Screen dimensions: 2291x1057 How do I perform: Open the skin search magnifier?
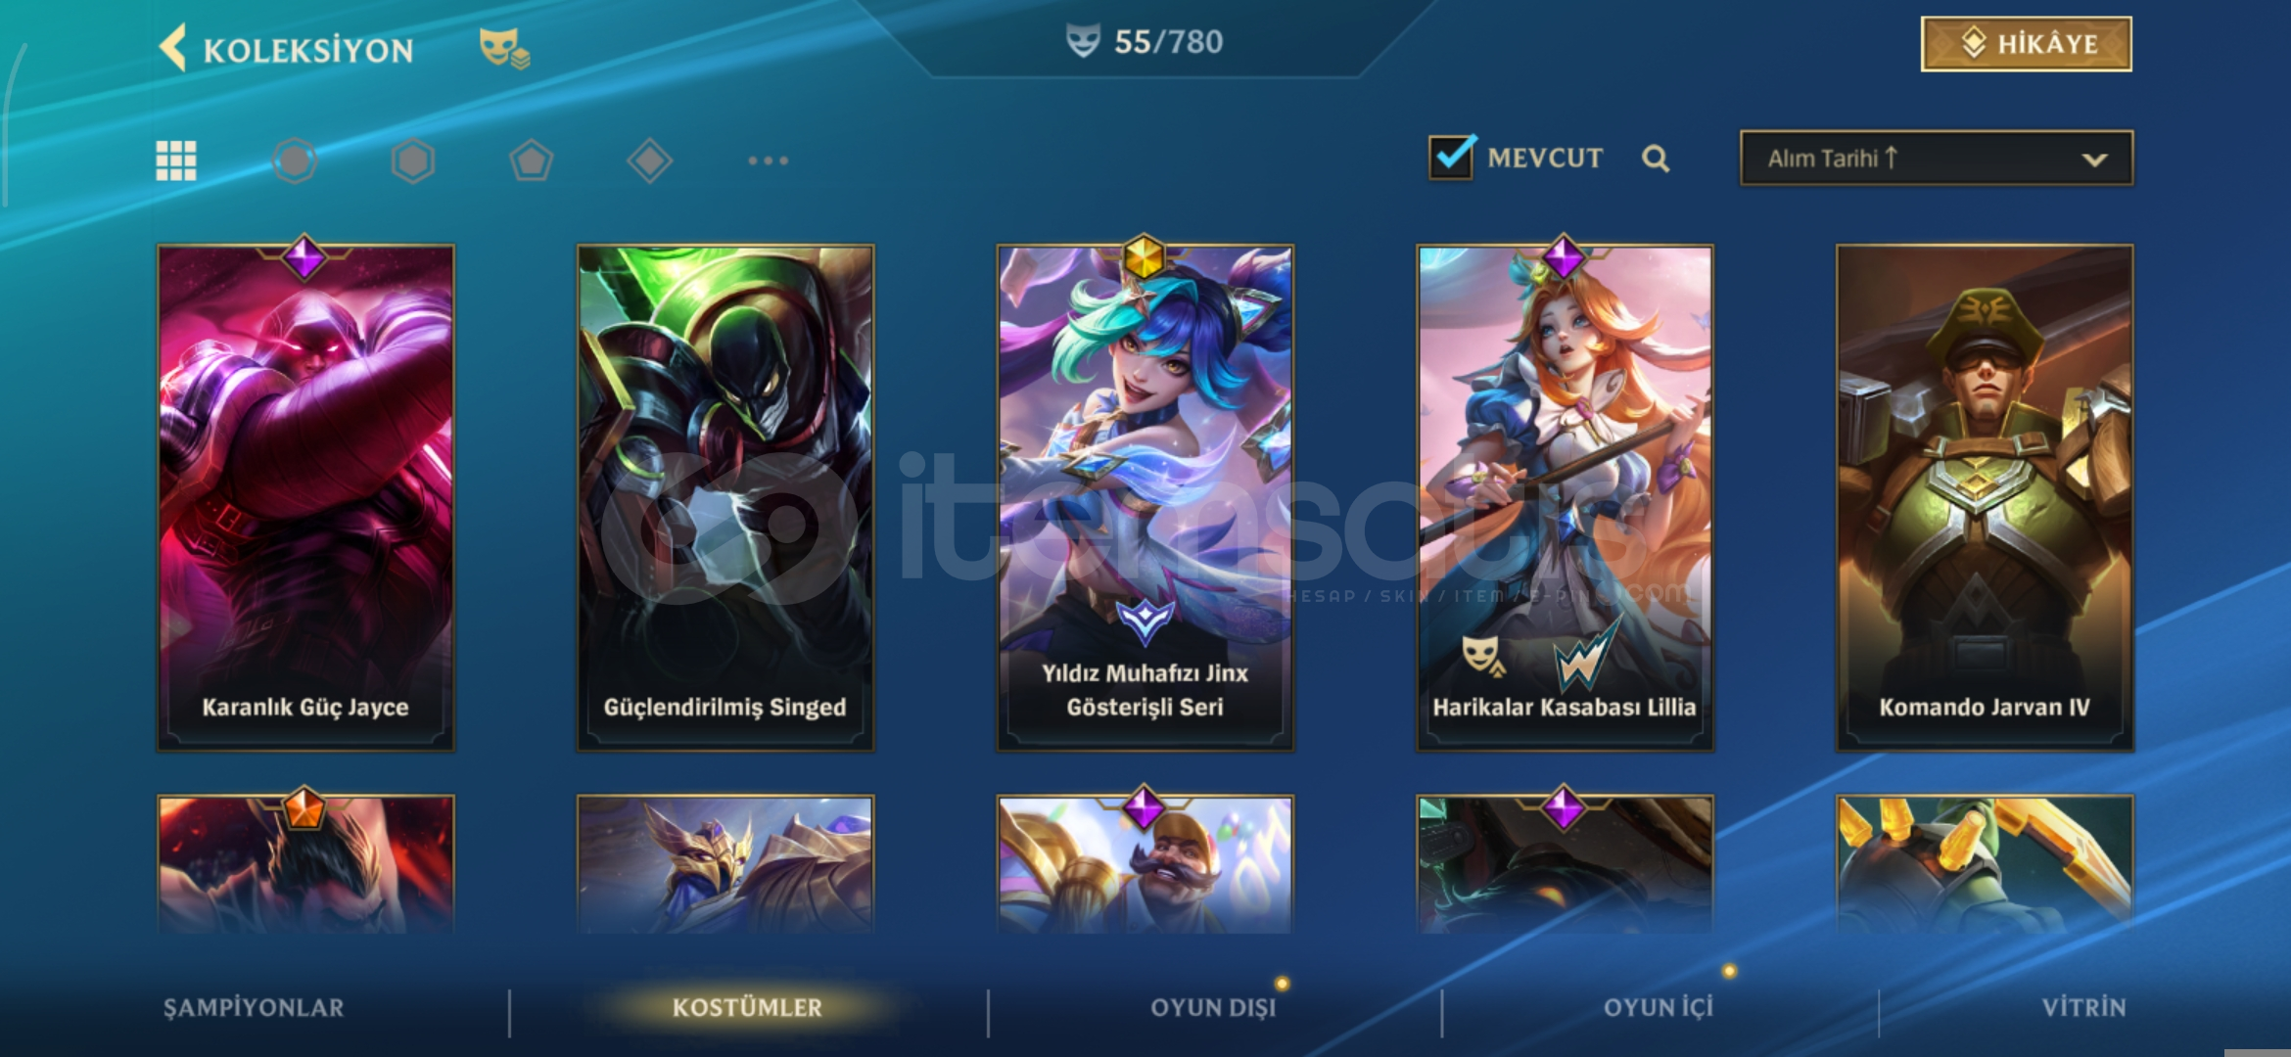(x=1656, y=159)
